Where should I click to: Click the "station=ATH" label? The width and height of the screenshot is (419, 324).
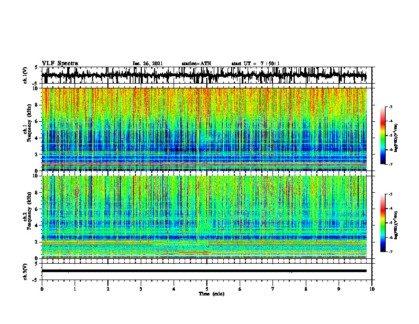click(x=196, y=64)
